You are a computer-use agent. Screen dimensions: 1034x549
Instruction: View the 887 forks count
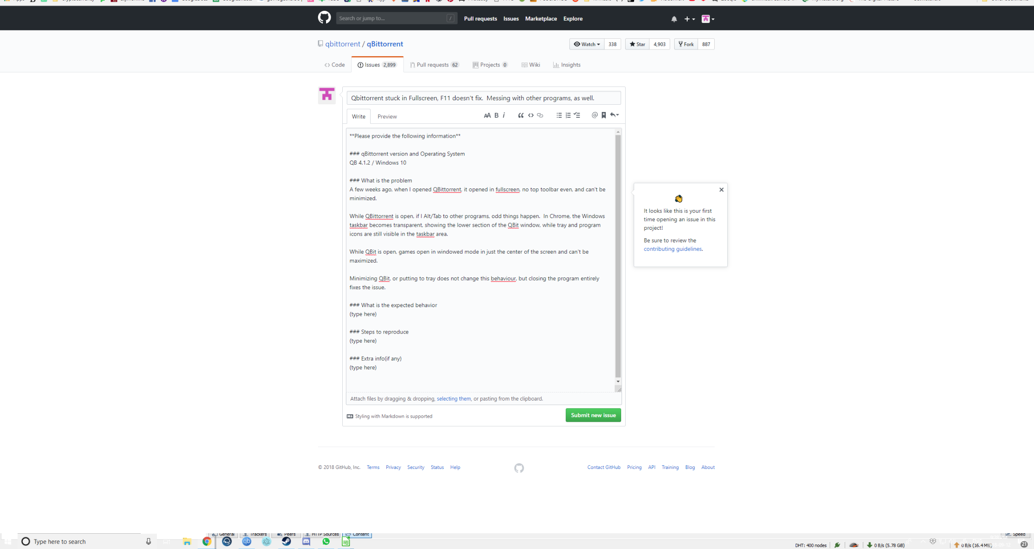point(706,44)
